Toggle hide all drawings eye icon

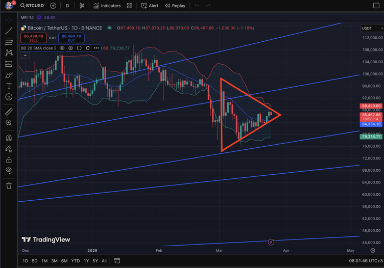9,171
